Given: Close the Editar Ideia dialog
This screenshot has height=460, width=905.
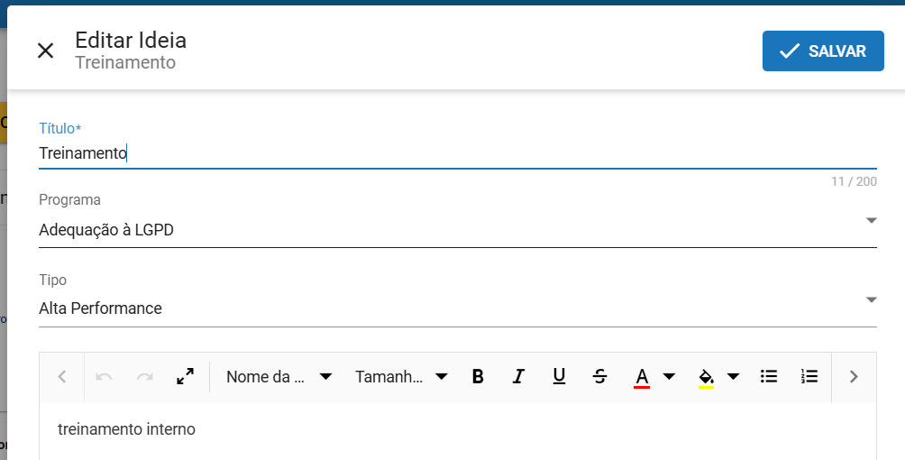Looking at the screenshot, I should tap(46, 51).
